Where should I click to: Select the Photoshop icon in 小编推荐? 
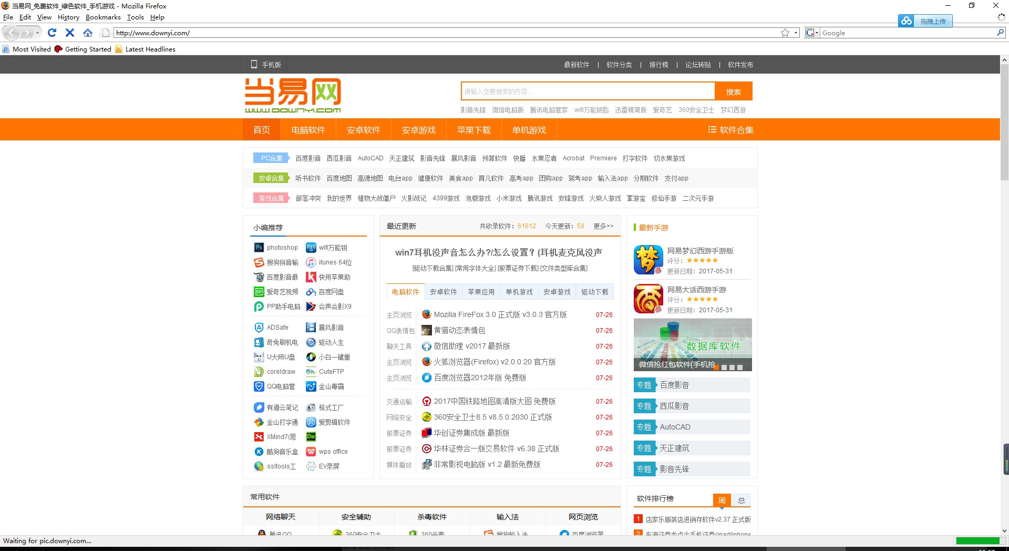(259, 247)
